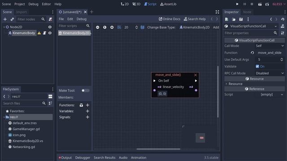Uncheck the Validate checkbox
287x161 pixels.
click(x=257, y=67)
